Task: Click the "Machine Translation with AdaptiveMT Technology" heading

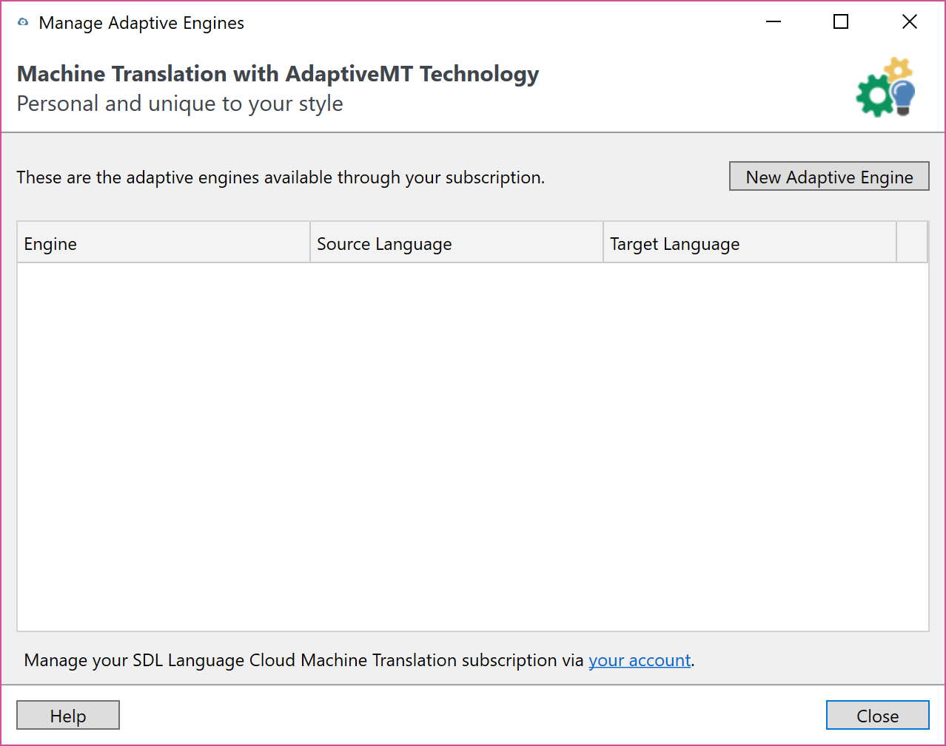Action: pyautogui.click(x=278, y=74)
